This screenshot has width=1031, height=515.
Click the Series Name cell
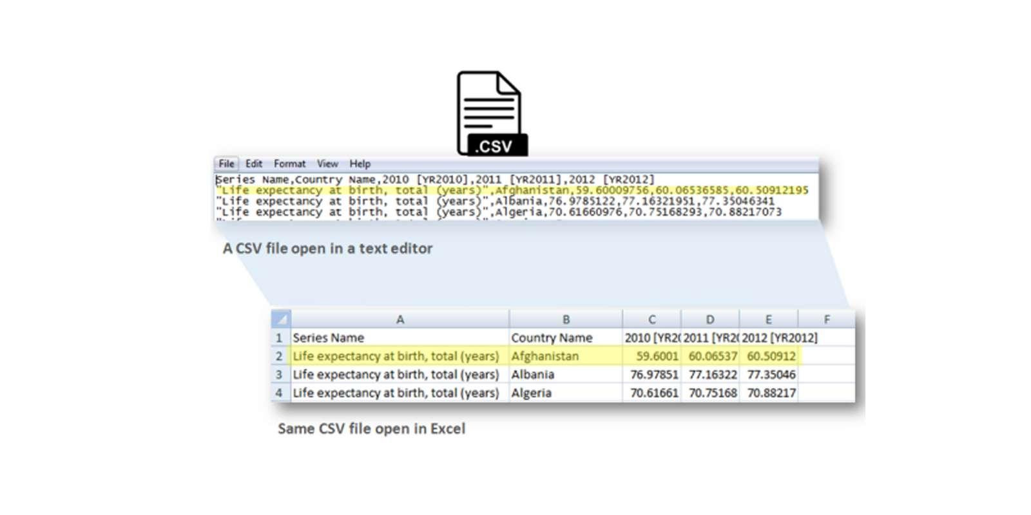400,337
